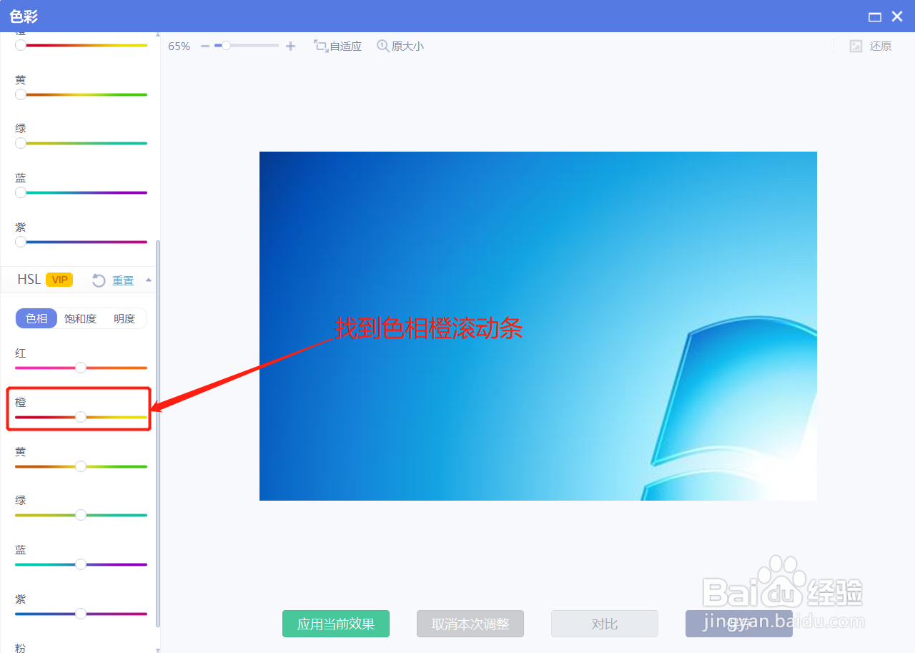
Task: Click the left panel vertical scrollbar
Action: [x=158, y=434]
